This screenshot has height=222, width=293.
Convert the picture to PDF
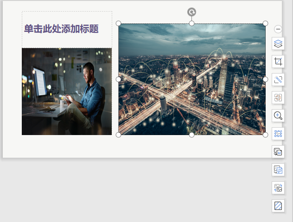pos(278,170)
